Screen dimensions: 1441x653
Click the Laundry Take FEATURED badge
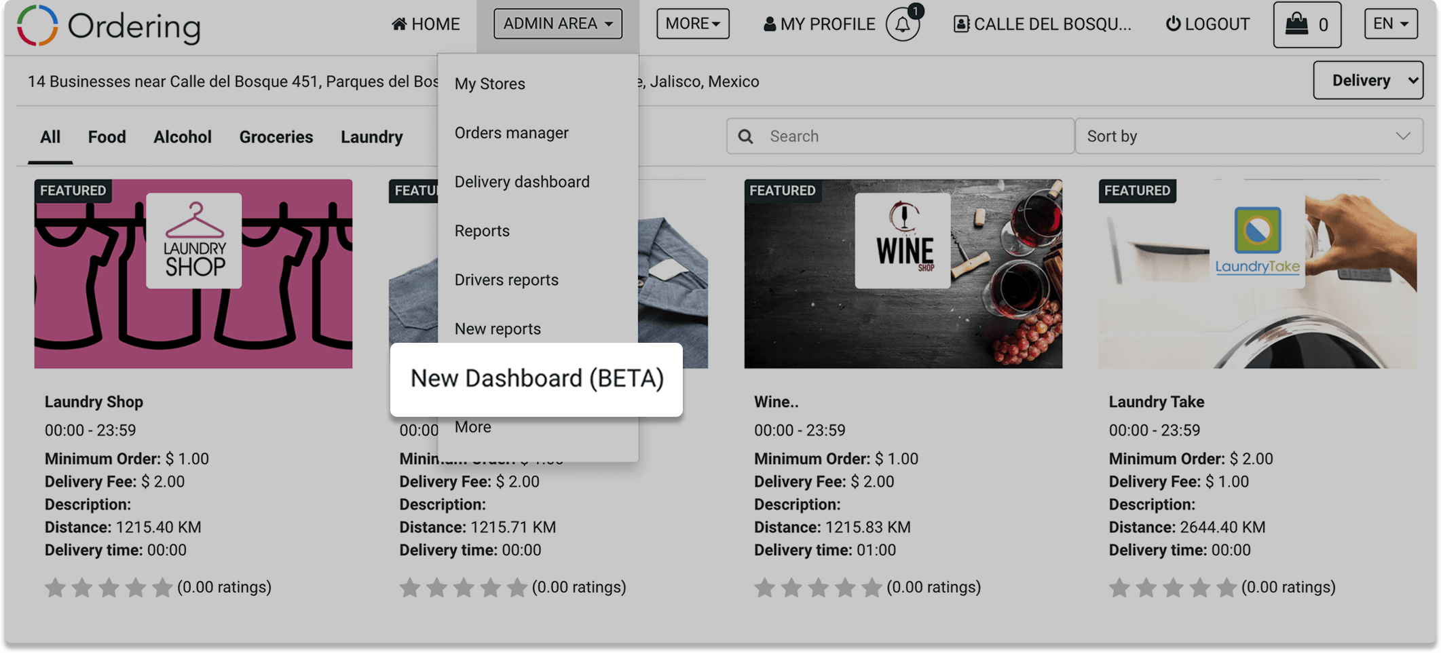coord(1138,191)
